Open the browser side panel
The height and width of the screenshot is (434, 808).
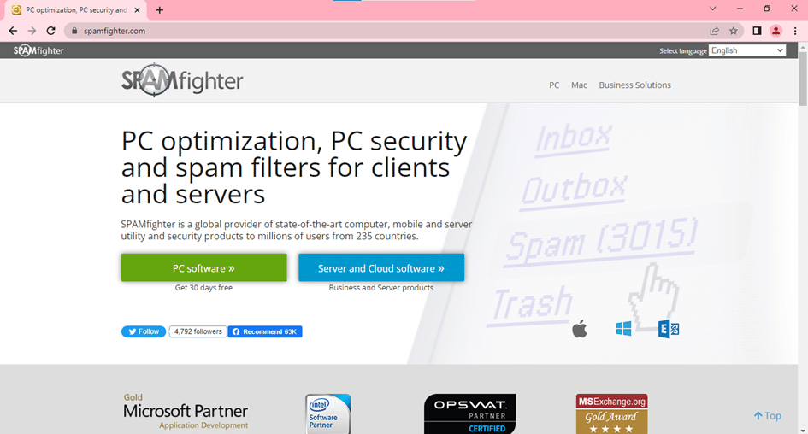click(757, 31)
